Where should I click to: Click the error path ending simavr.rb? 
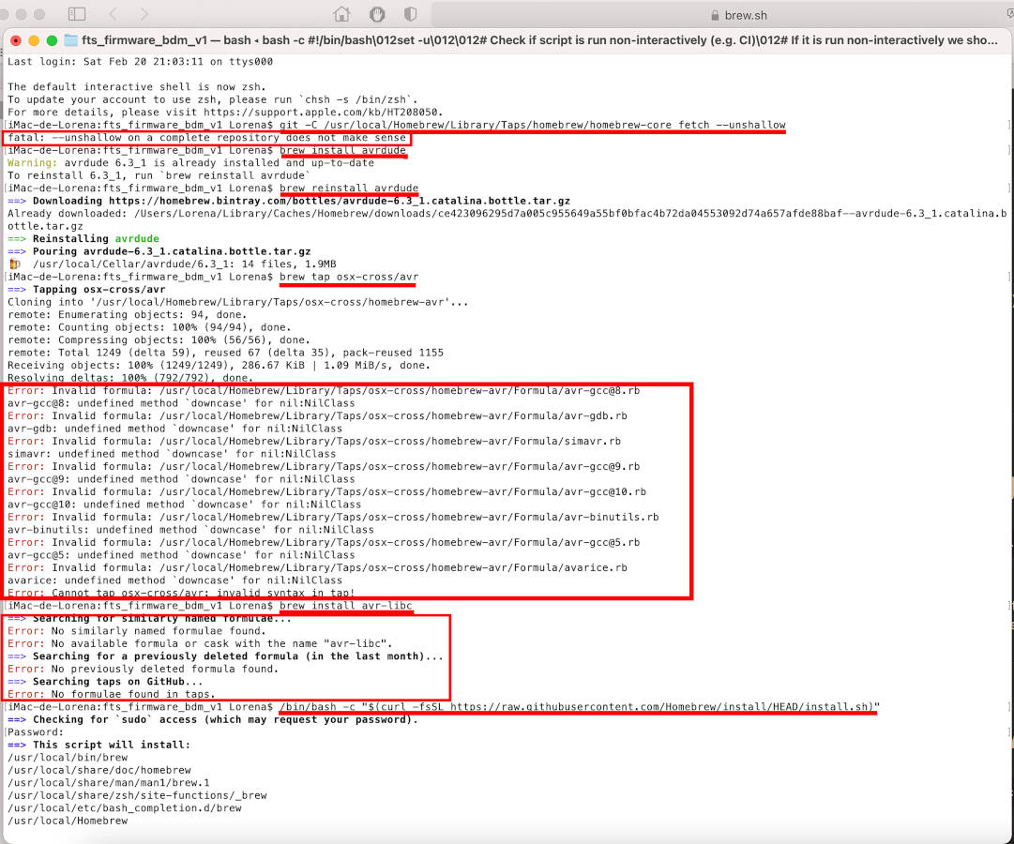[390, 441]
